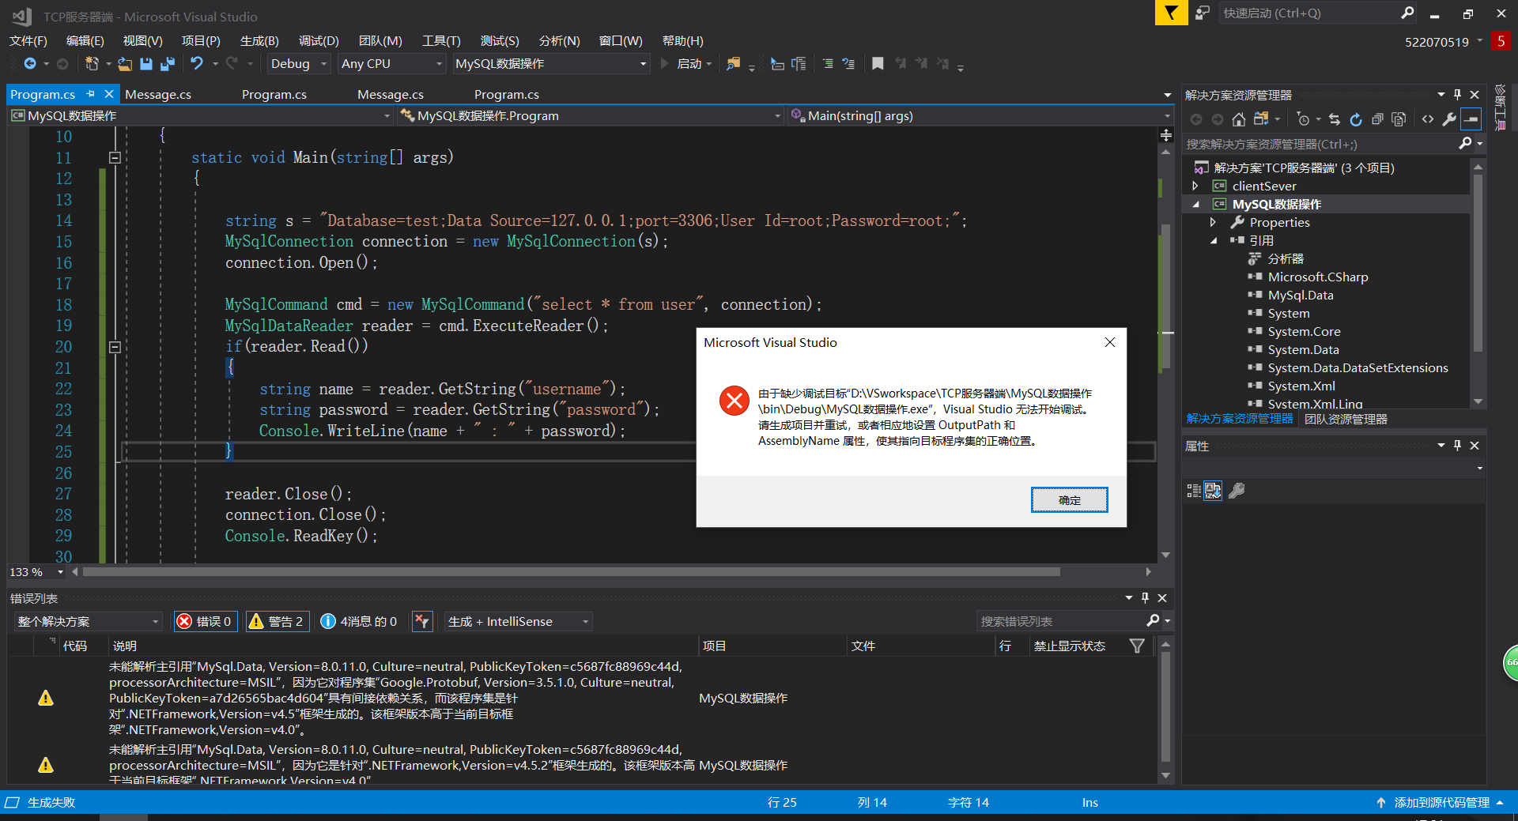Open the Debug configuration dropdown
The height and width of the screenshot is (821, 1518).
click(x=298, y=64)
